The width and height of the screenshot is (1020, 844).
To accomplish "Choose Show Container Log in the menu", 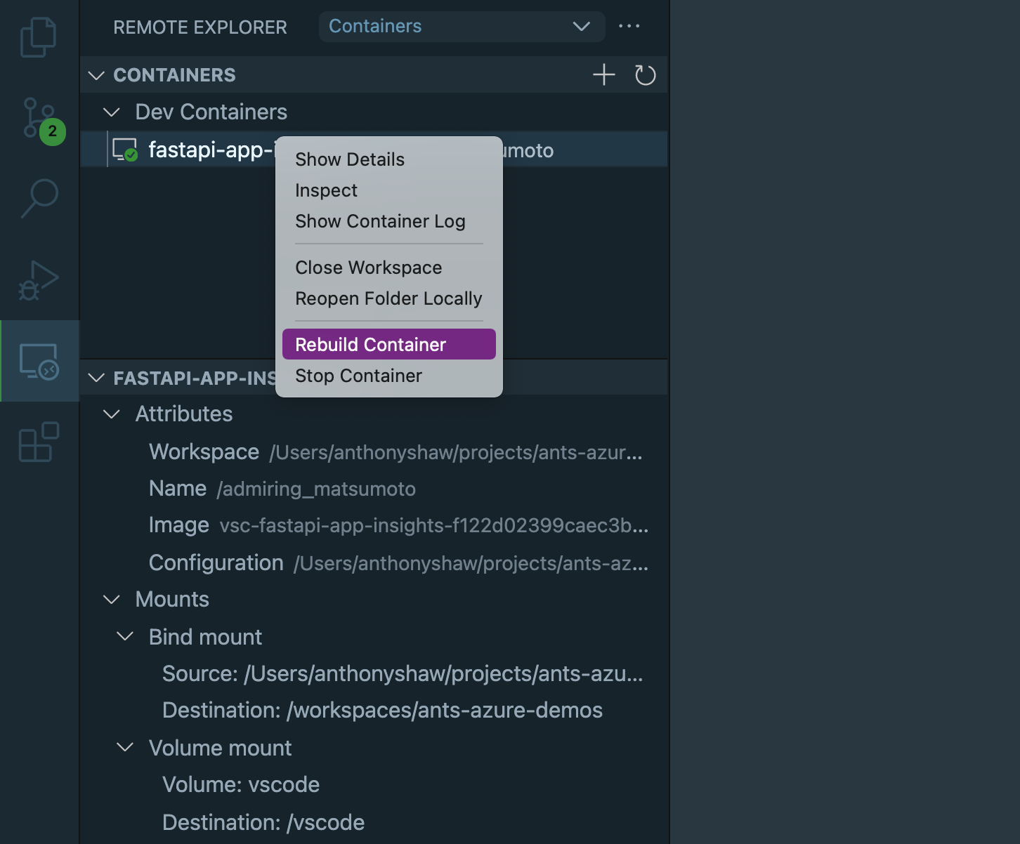I will point(380,220).
